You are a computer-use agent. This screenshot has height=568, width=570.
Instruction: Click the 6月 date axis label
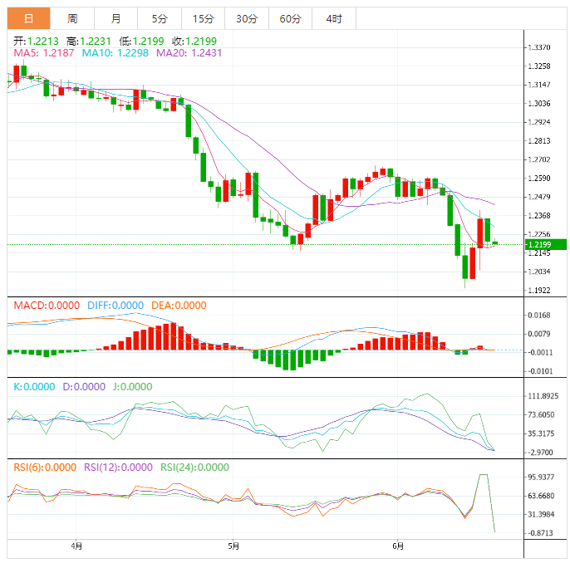(398, 546)
